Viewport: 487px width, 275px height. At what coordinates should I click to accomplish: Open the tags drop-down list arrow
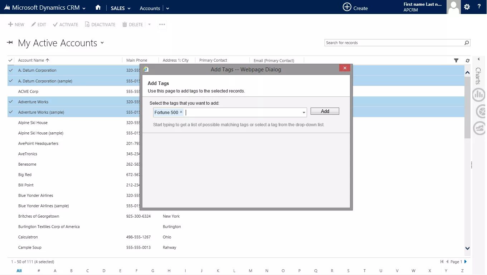304,113
